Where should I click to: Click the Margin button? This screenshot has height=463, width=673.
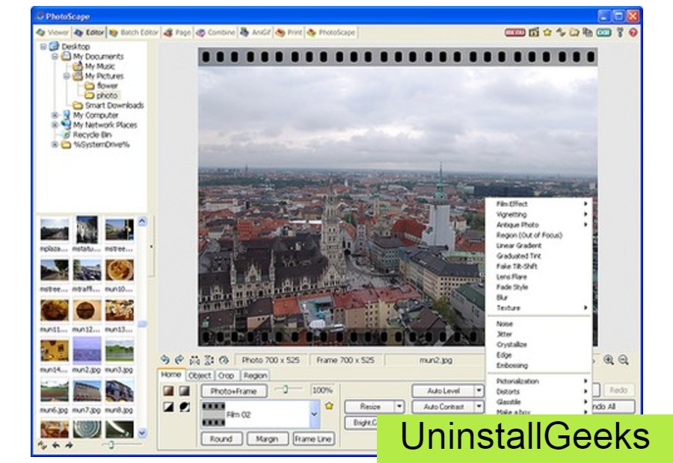[267, 438]
